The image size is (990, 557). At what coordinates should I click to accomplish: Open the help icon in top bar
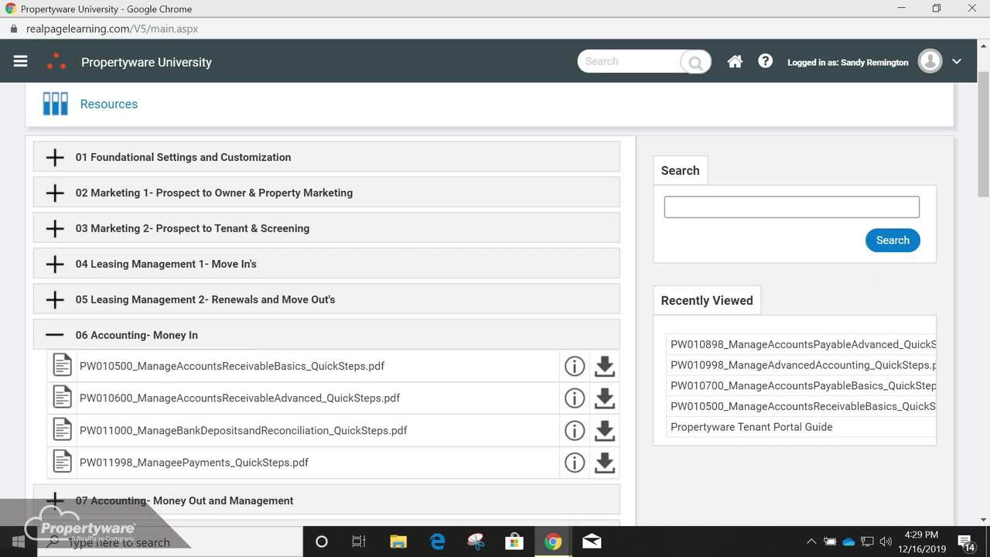coord(765,60)
